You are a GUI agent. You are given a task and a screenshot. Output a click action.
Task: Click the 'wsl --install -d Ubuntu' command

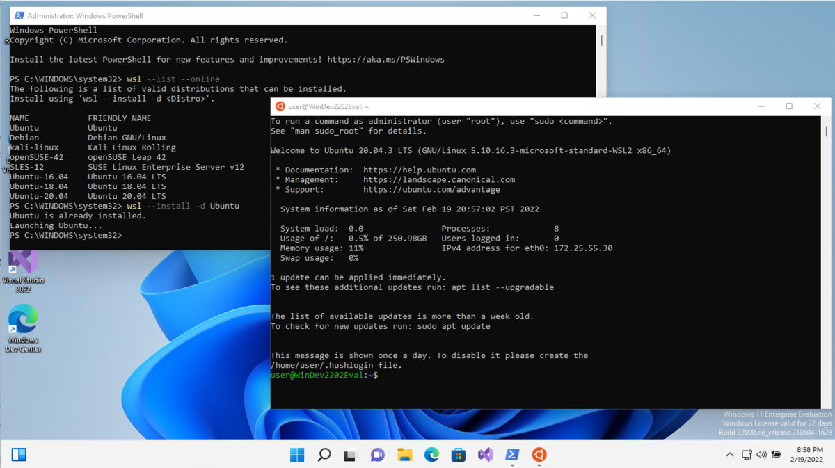[x=183, y=207]
